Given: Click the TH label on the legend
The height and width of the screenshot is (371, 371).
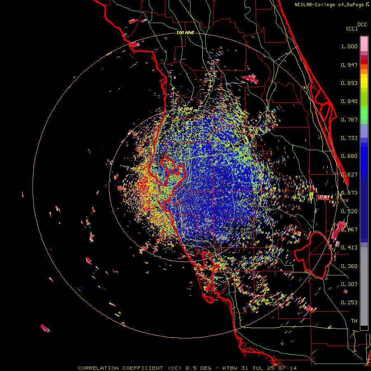Looking at the screenshot, I should pyautogui.click(x=354, y=321).
